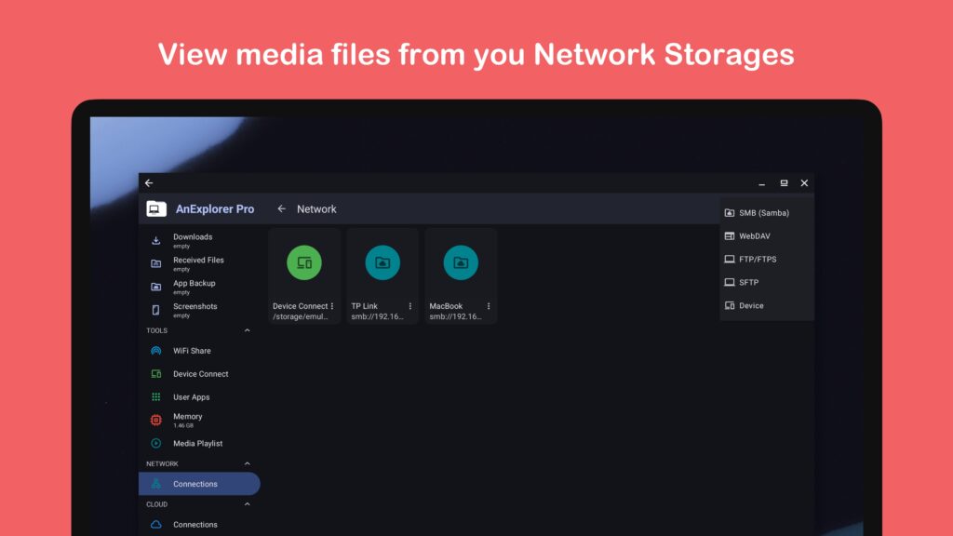Click the User Apps grid icon

coord(155,397)
